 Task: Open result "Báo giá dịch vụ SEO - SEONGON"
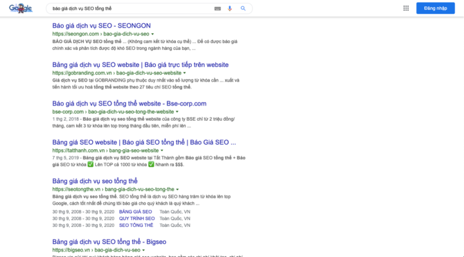tap(101, 26)
